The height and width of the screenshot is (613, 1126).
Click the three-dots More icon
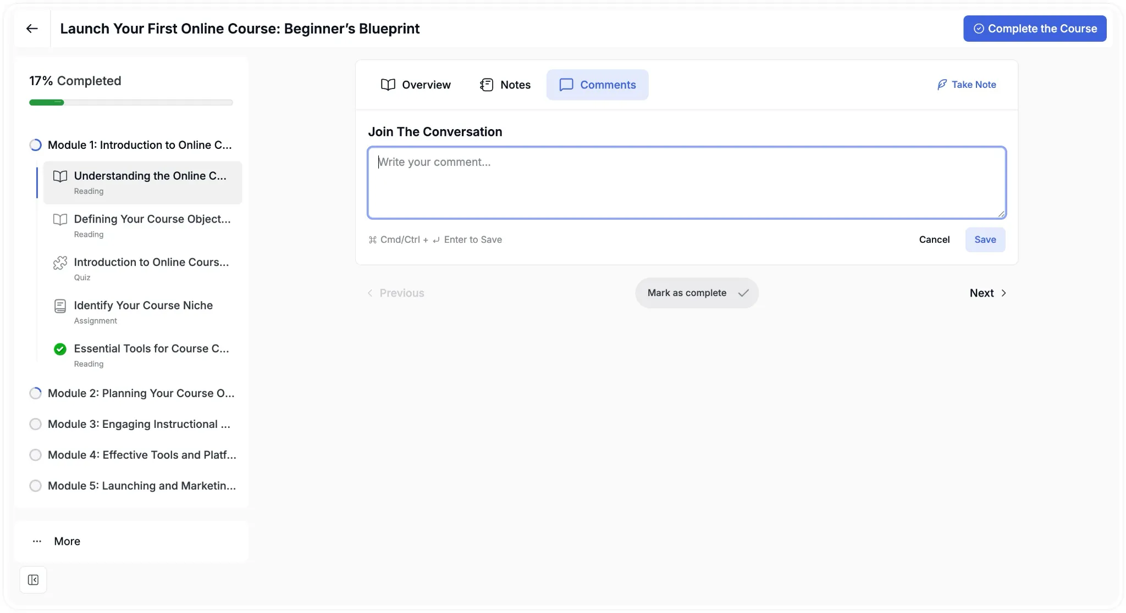click(37, 541)
